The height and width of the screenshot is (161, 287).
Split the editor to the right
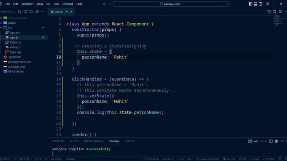tap(281, 12)
